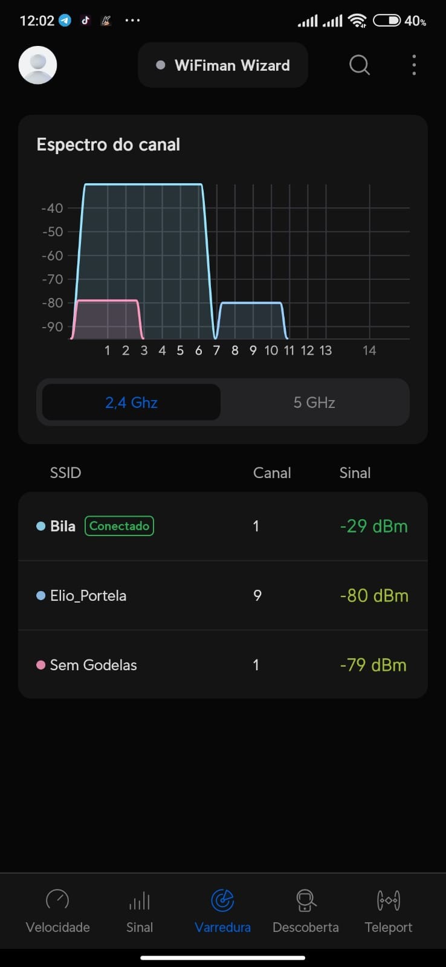Viewport: 446px width, 967px height.
Task: Open the Bila network row
Action: pos(223,526)
